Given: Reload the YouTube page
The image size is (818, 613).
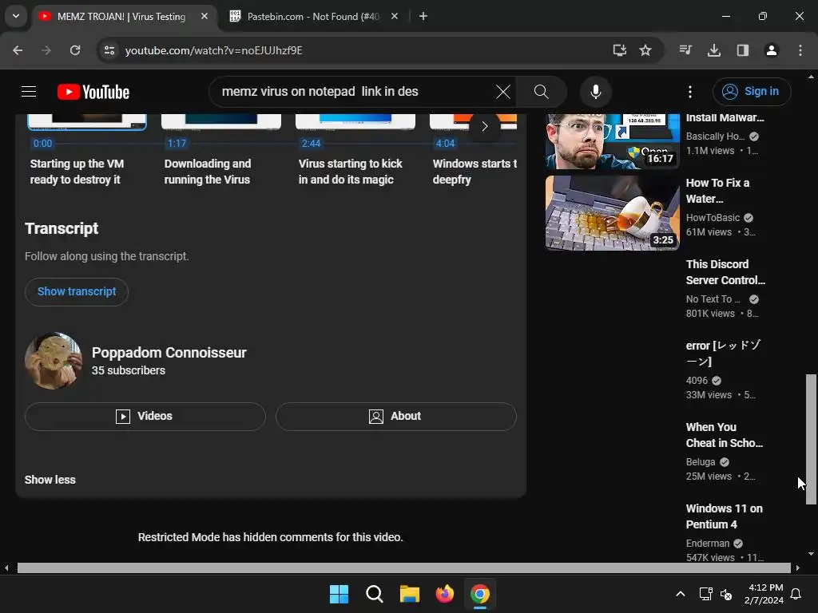Looking at the screenshot, I should pos(75,50).
